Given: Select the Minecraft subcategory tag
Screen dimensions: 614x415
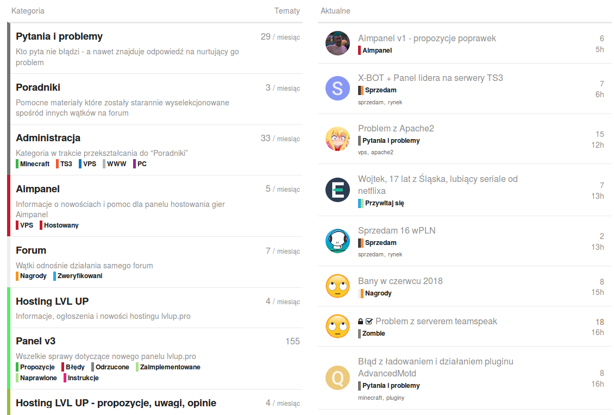Looking at the screenshot, I should point(33,164).
